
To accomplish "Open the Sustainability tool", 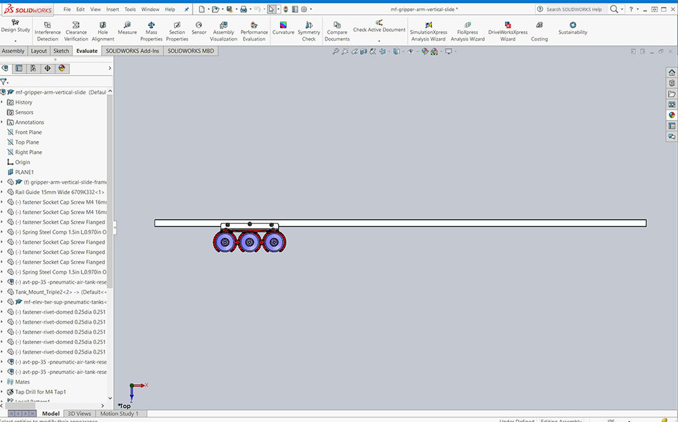I will tap(573, 28).
